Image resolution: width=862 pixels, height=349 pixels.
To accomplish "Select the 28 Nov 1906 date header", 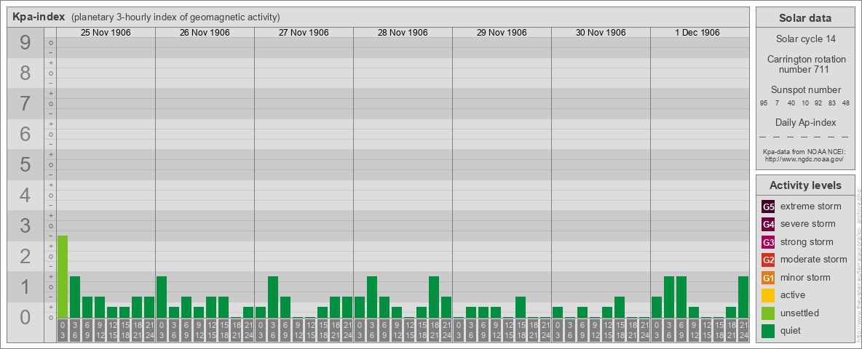I will click(403, 33).
